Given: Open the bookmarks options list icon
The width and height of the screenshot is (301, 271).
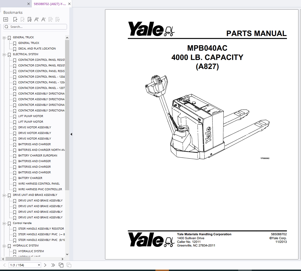Looking at the screenshot, I should point(6,19).
